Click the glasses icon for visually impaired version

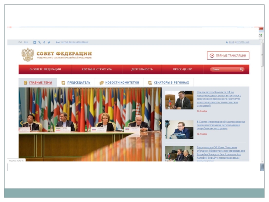(58, 42)
